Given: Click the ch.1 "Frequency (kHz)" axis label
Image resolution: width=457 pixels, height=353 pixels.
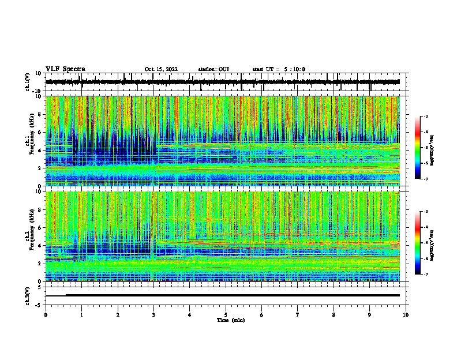Looking at the screenshot, I should click(32, 134).
